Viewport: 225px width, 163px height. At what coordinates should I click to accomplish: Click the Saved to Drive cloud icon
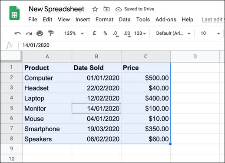[x=119, y=9]
